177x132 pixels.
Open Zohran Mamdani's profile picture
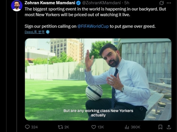(x=17, y=6)
